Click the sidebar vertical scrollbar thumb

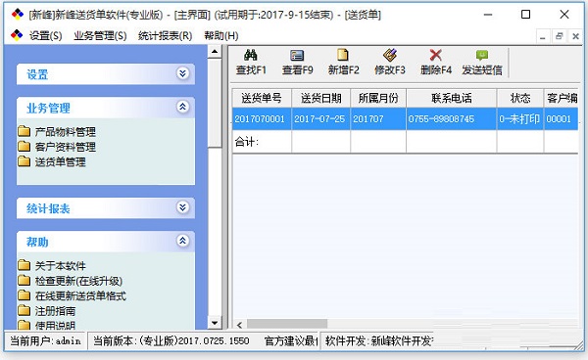[x=215, y=103]
